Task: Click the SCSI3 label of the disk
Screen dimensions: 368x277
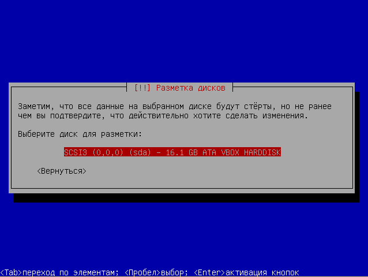Action: pyautogui.click(x=76, y=152)
